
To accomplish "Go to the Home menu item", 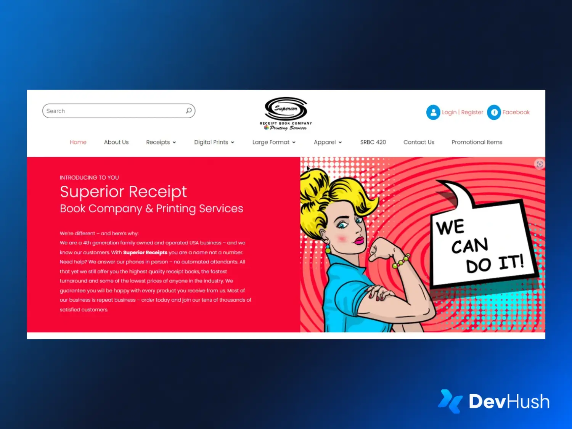I will (x=78, y=142).
